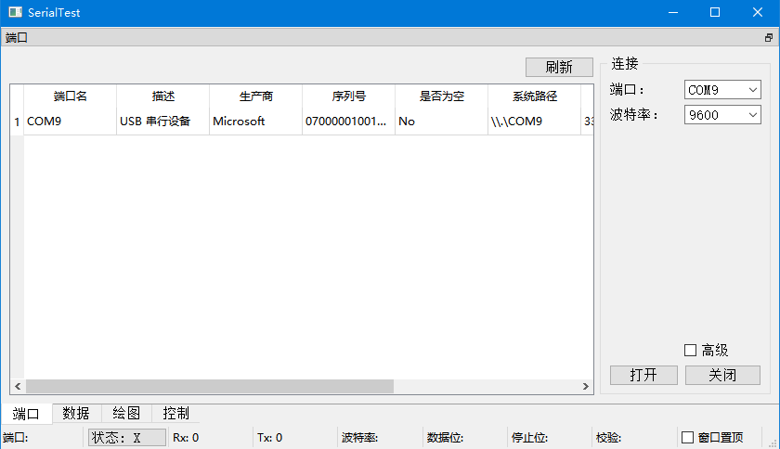This screenshot has width=780, height=449.
Task: Click the 校验 status bar entry
Action: point(608,438)
